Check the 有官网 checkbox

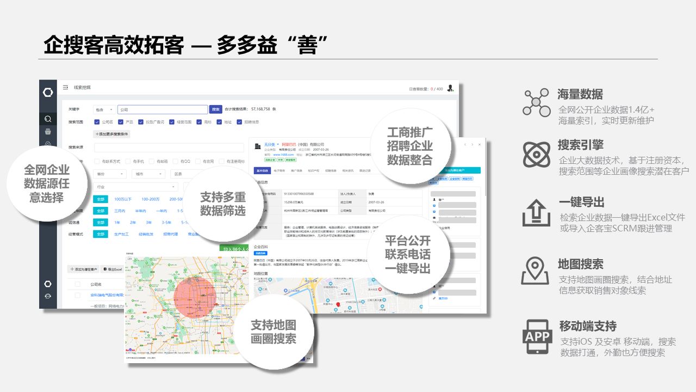coord(198,161)
